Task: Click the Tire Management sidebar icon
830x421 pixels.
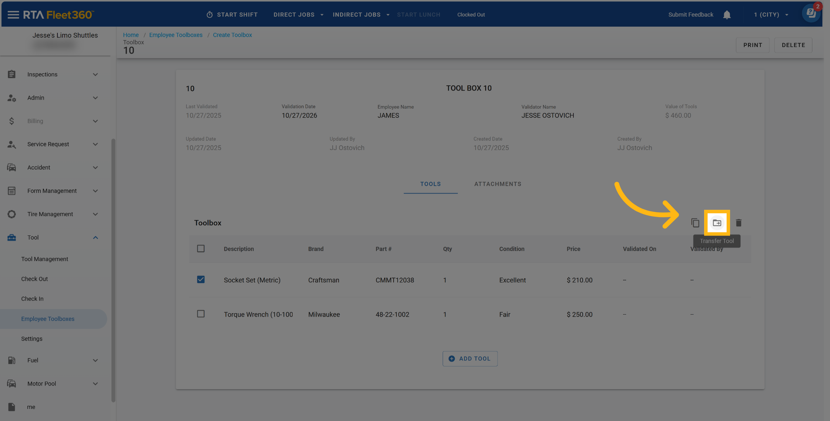Action: pos(12,214)
